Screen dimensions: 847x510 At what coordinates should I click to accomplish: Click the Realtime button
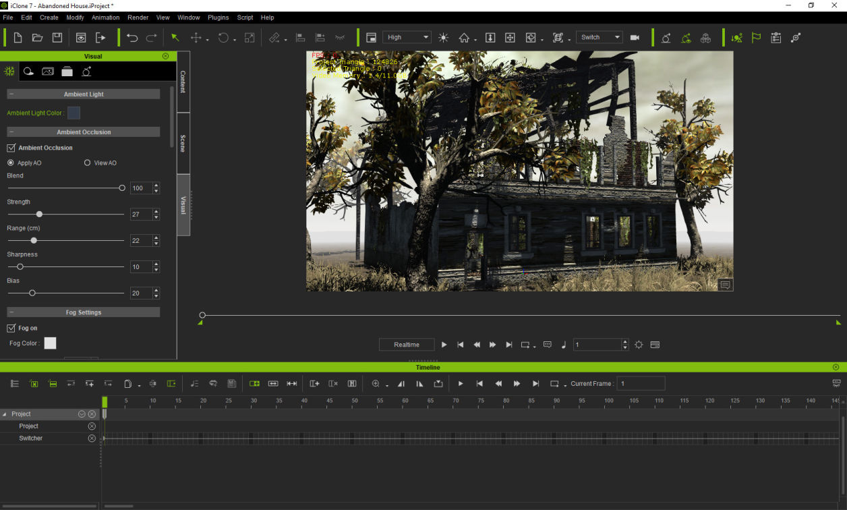[x=407, y=345]
